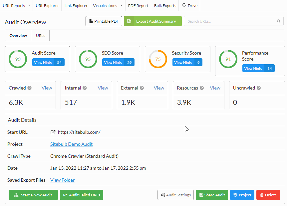Click the Resources help question icon
Image resolution: width=287 pixels, height=206 pixels.
pos(202,88)
